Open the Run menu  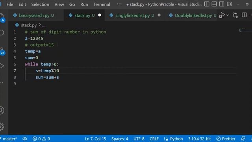(84, 4)
